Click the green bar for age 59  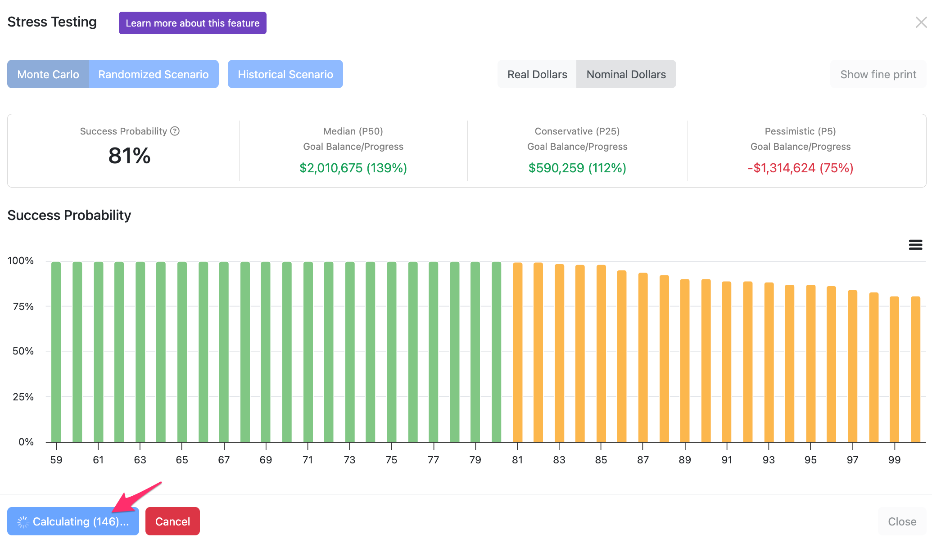tap(56, 352)
